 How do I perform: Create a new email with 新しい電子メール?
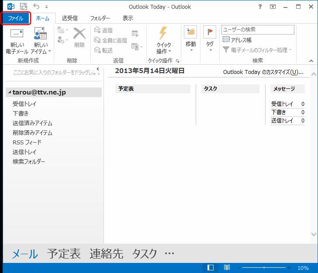(x=17, y=41)
